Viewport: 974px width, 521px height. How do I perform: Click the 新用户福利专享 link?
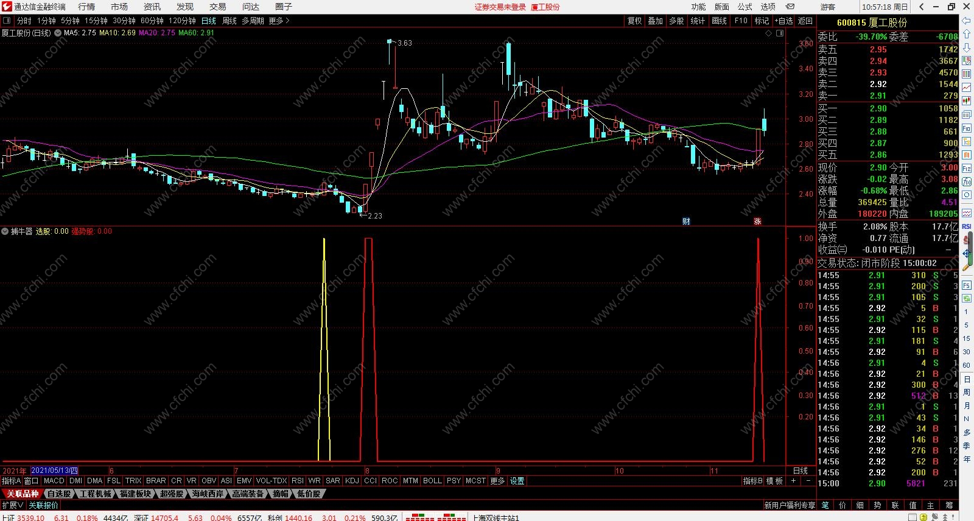click(790, 505)
